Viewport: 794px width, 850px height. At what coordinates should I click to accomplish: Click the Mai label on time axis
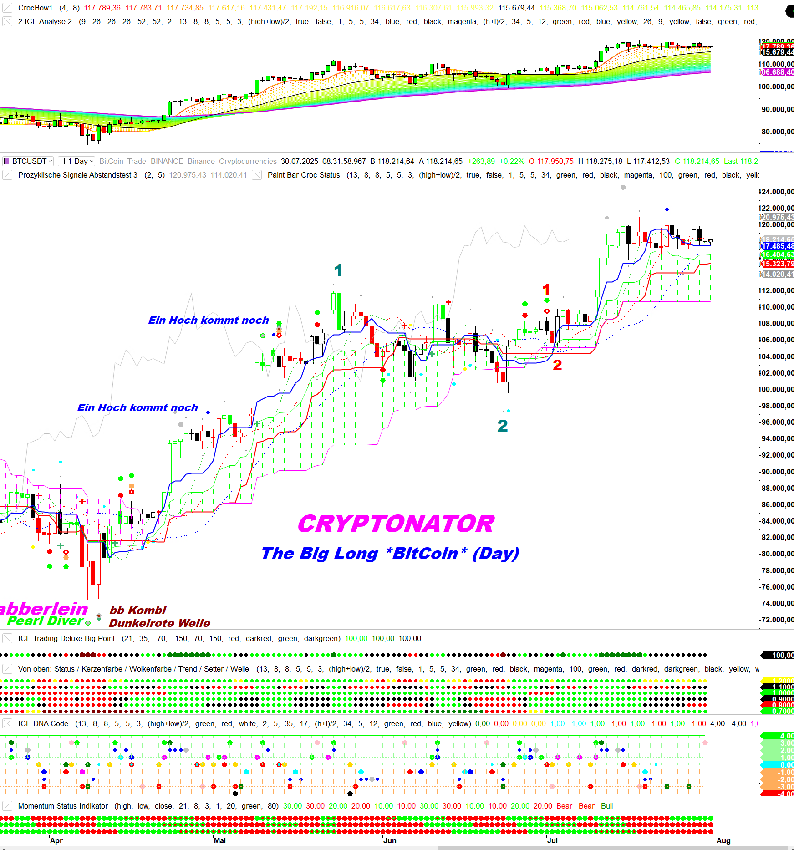[x=220, y=840]
